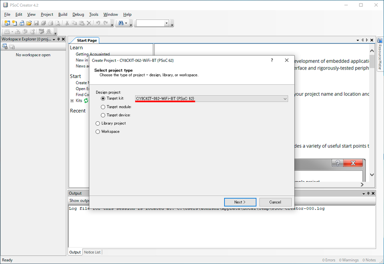384x264 pixels.
Task: Click the Open folder toolbar icon
Action: click(29, 23)
